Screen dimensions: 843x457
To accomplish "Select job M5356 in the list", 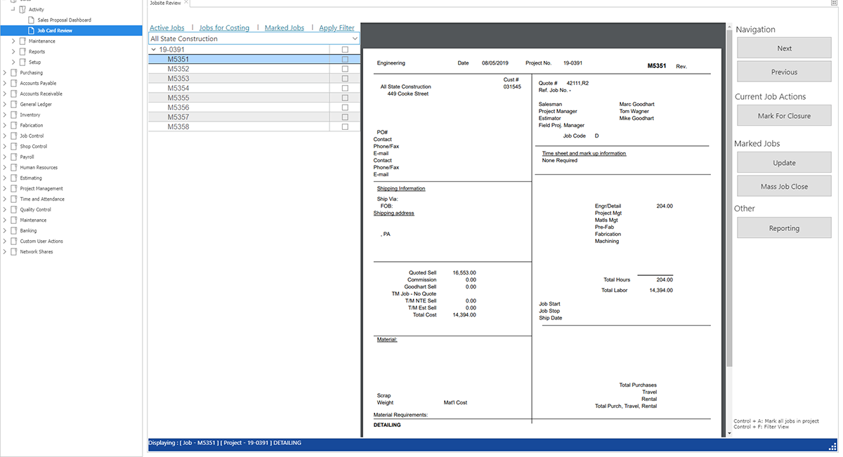I will click(x=178, y=107).
